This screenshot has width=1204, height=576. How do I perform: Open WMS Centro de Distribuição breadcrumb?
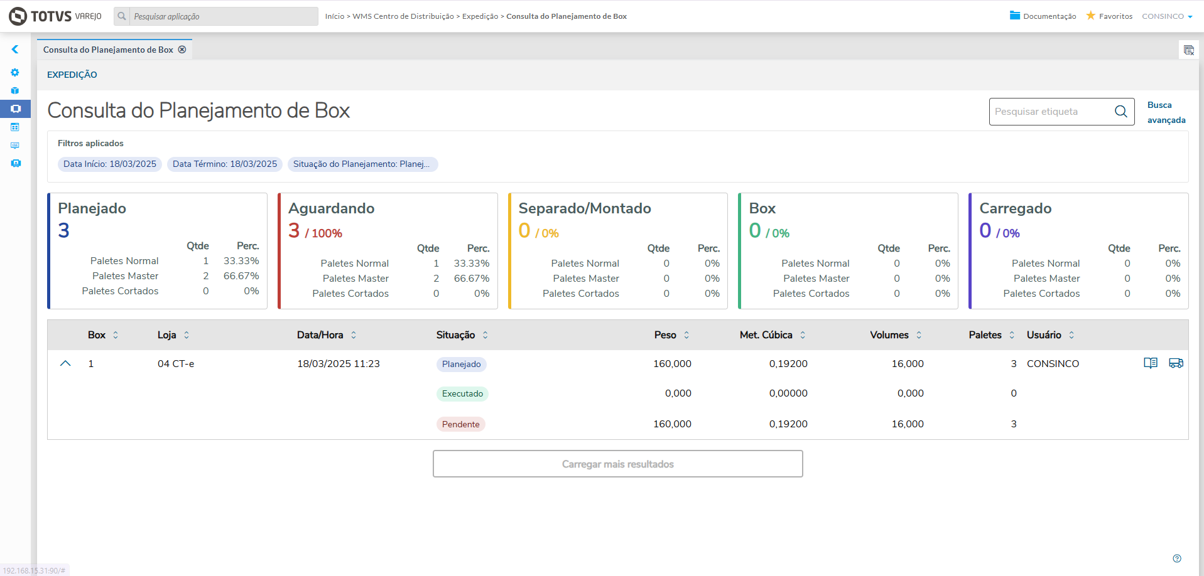pyautogui.click(x=403, y=16)
